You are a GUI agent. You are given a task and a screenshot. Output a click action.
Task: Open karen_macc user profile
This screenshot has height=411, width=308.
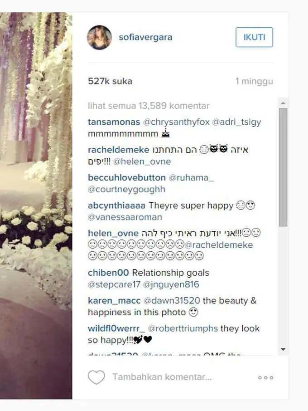[x=114, y=301]
